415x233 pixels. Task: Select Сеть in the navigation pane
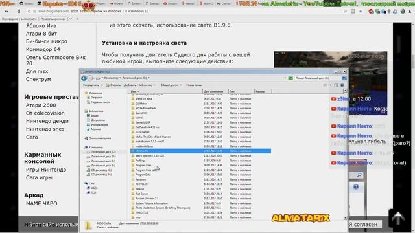pyautogui.click(x=89, y=183)
